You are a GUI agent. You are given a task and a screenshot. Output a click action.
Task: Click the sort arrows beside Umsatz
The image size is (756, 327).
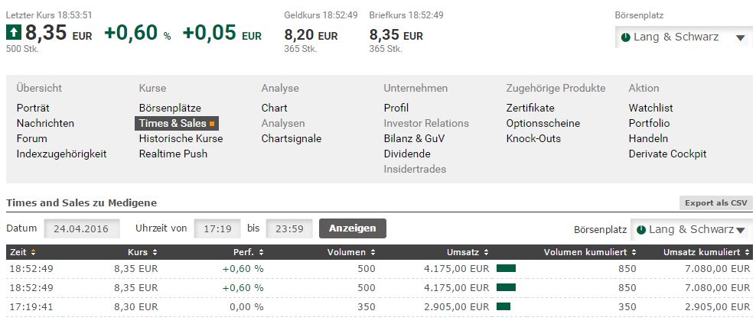[x=486, y=252]
